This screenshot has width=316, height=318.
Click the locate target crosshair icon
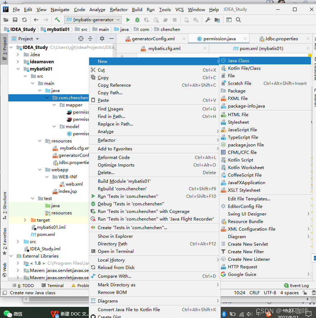[81, 38]
